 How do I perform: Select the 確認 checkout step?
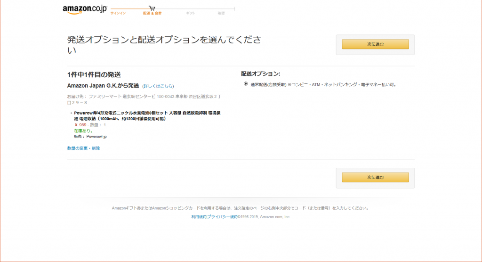pyautogui.click(x=221, y=13)
